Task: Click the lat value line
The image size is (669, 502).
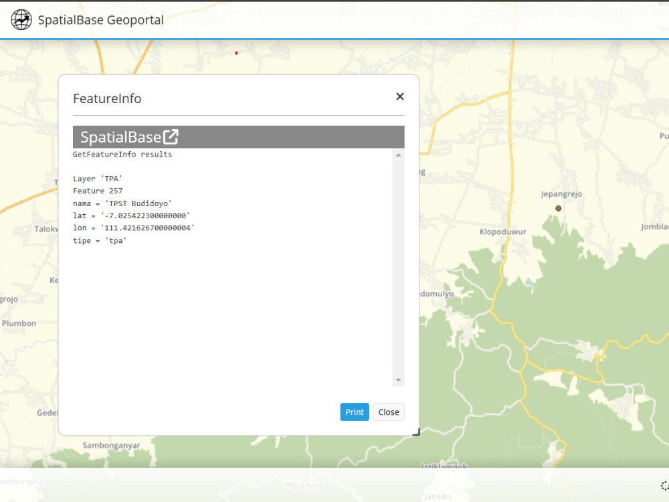Action: tap(131, 216)
